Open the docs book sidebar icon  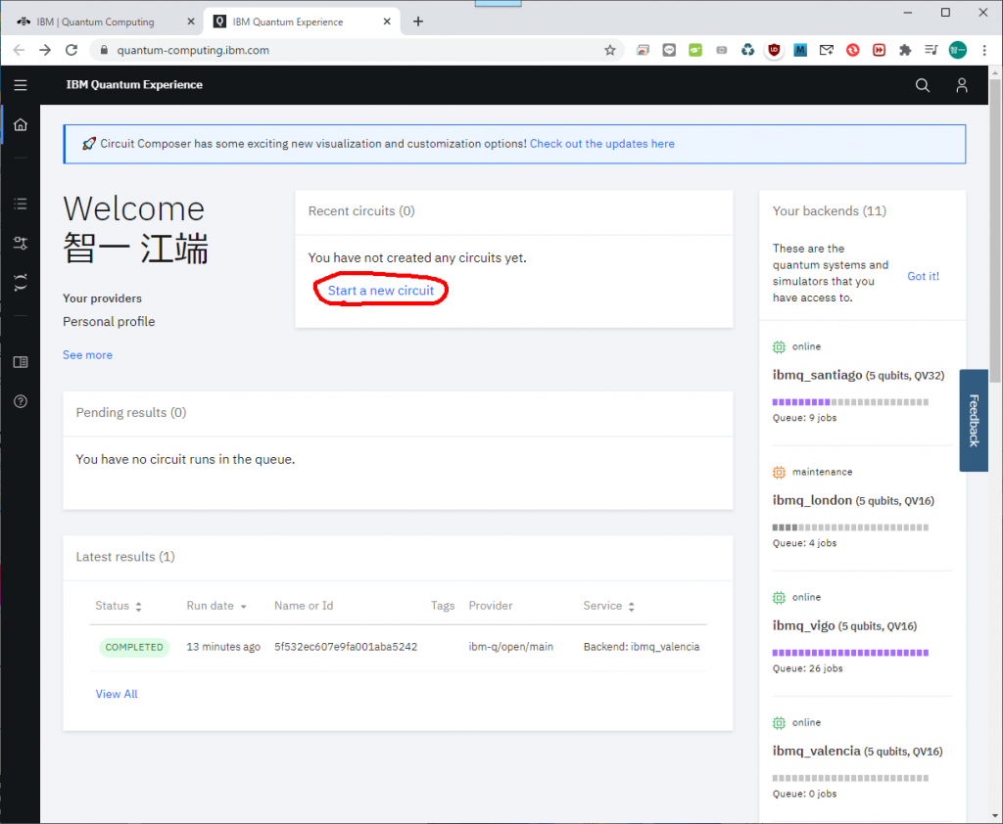21,362
